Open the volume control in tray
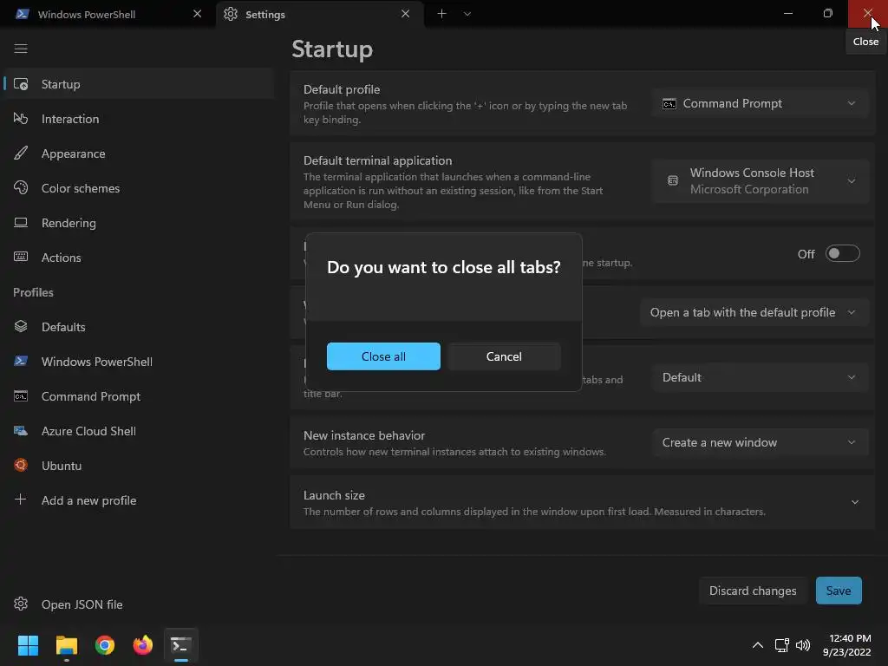The width and height of the screenshot is (888, 666). pyautogui.click(x=803, y=645)
